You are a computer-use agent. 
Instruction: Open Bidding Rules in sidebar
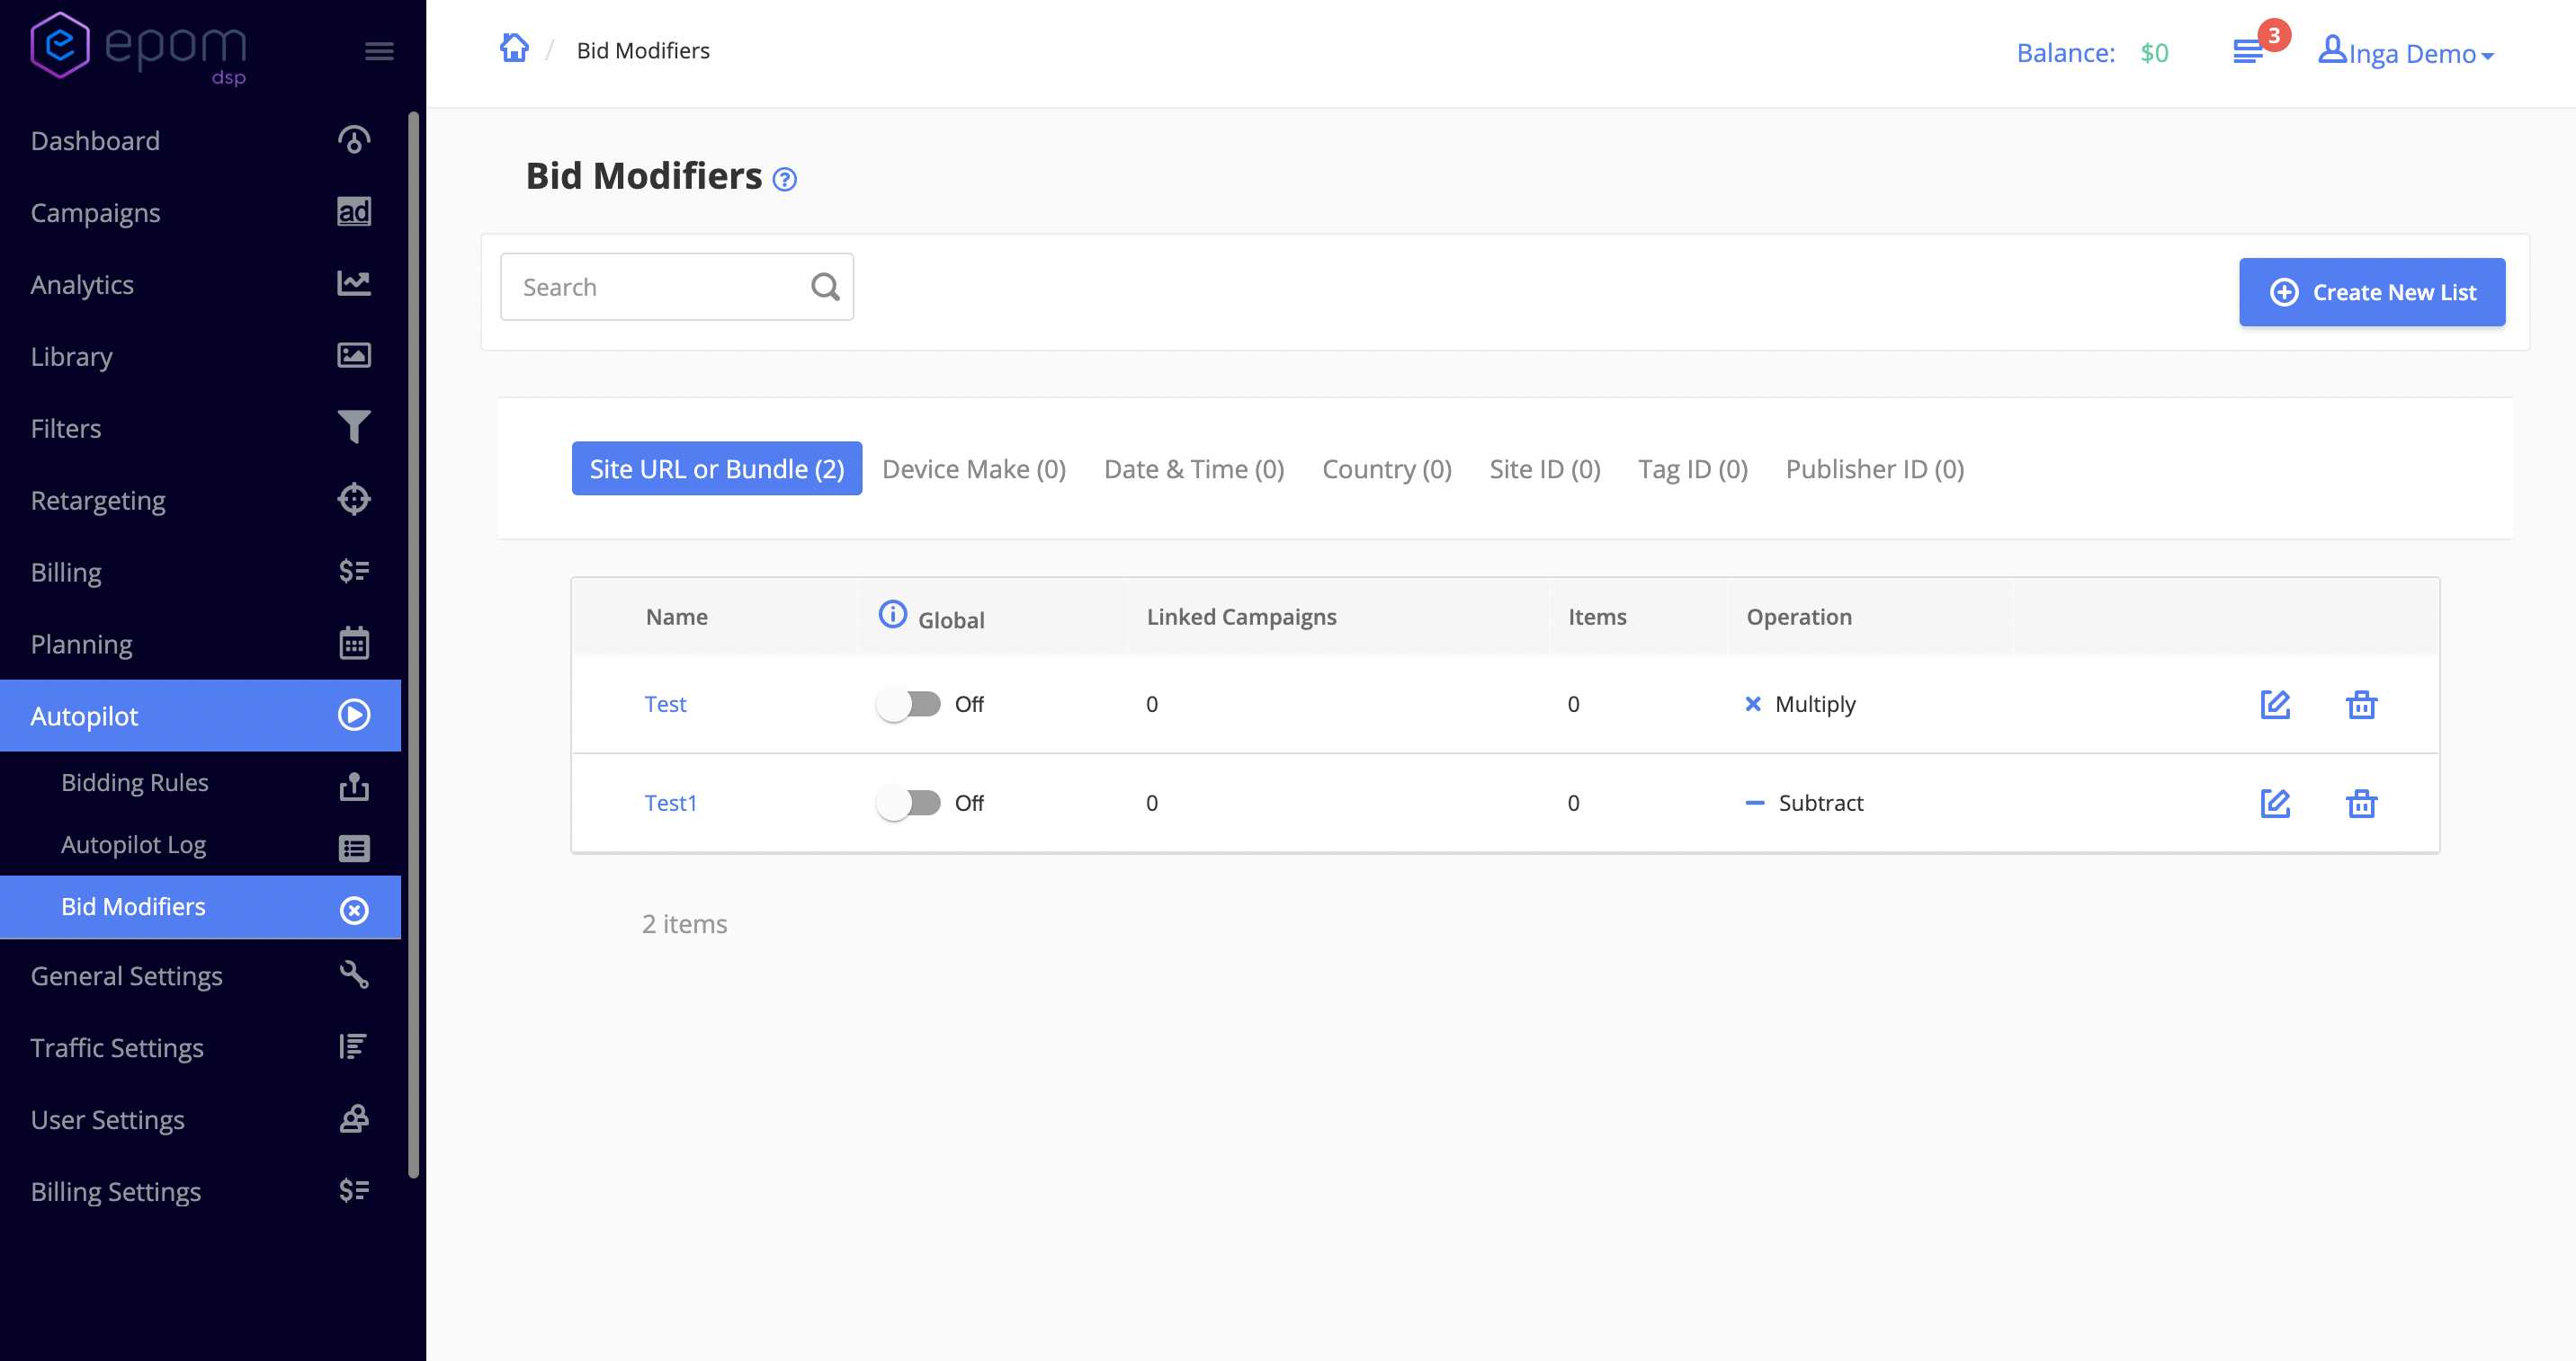[x=135, y=782]
